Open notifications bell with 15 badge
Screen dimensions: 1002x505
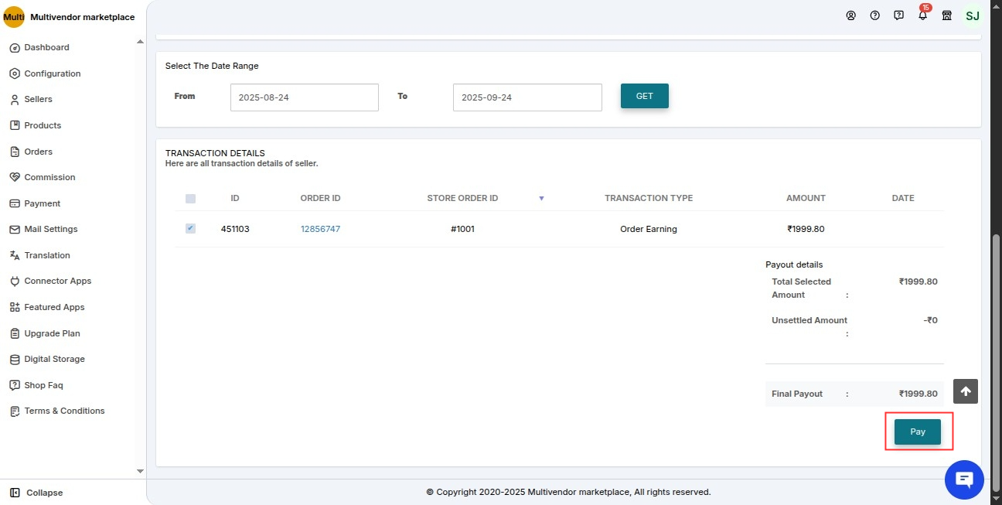coord(923,14)
